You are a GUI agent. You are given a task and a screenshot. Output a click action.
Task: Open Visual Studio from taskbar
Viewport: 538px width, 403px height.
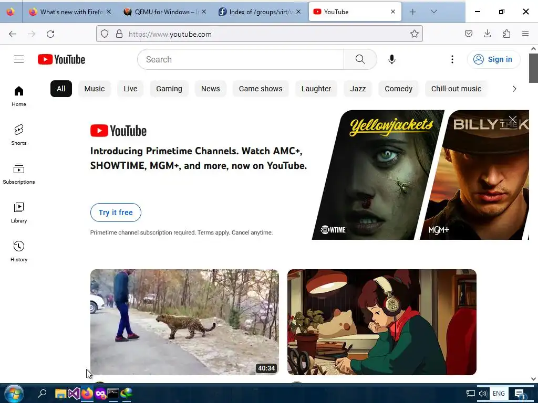tap(74, 394)
